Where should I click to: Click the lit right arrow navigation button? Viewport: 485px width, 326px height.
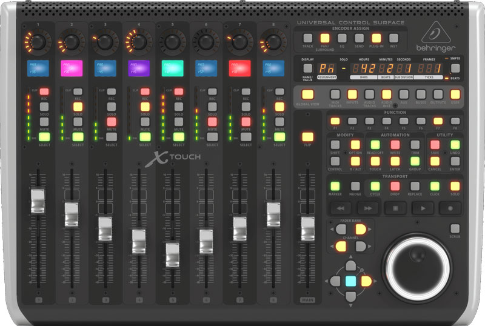(366, 281)
